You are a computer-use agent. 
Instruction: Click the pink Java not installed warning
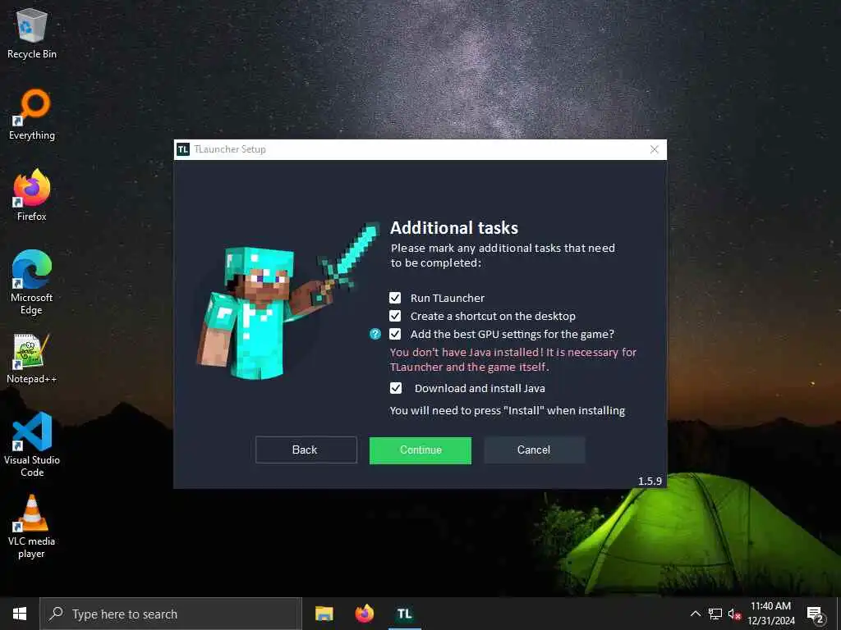pyautogui.click(x=512, y=359)
